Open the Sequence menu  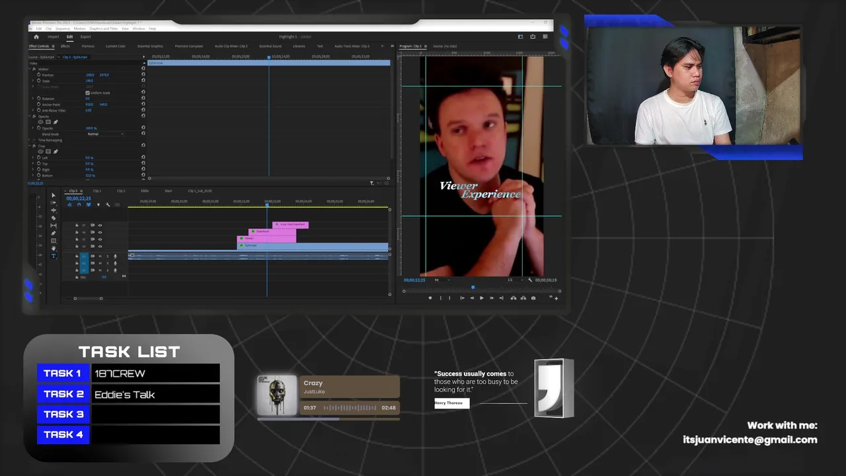pyautogui.click(x=63, y=28)
